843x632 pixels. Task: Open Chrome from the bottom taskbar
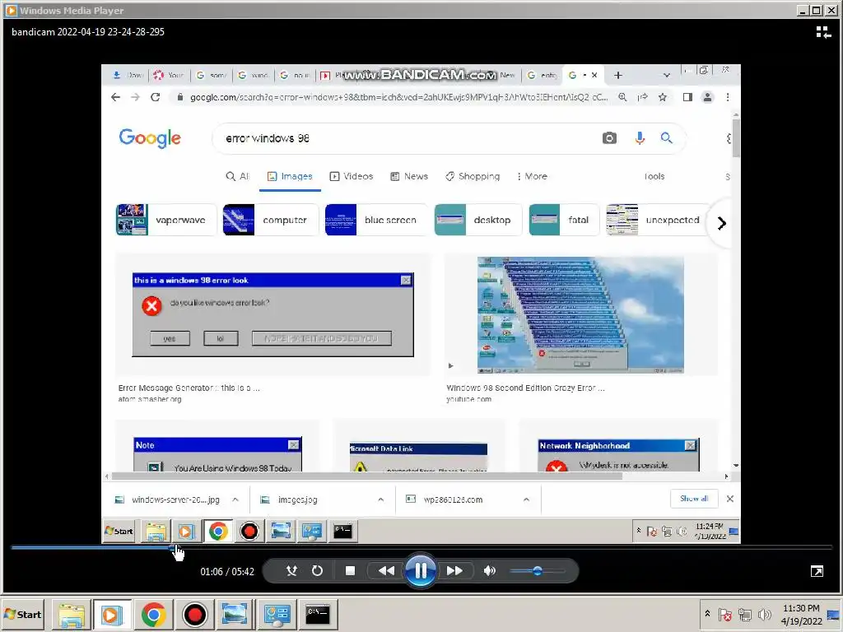point(153,615)
